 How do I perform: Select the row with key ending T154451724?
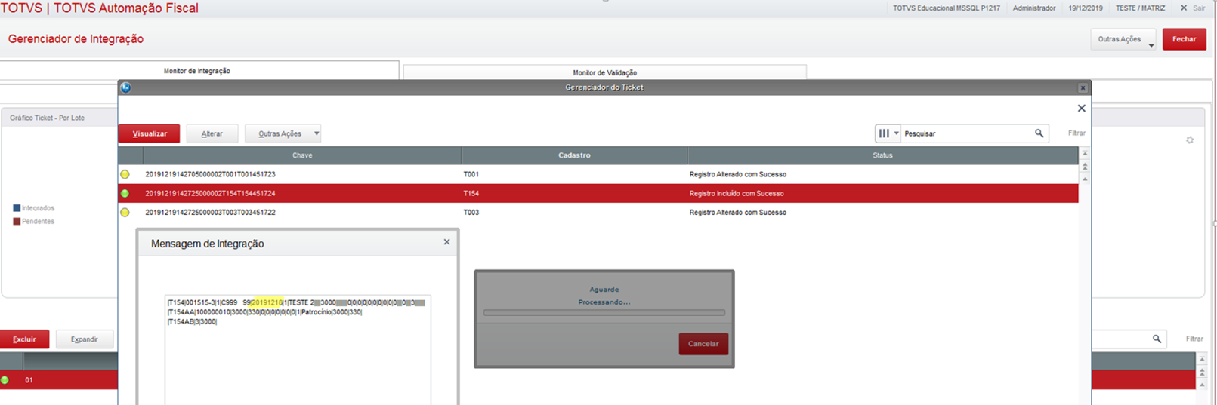(598, 194)
